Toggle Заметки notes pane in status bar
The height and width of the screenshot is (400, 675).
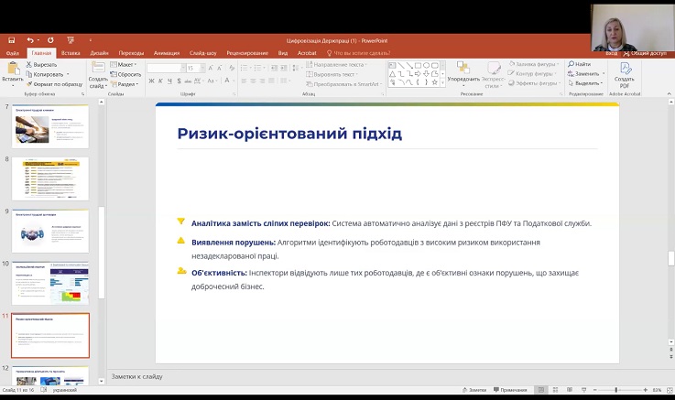474,390
